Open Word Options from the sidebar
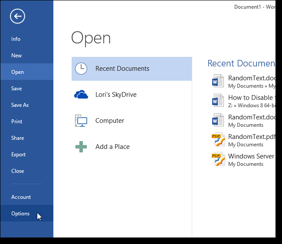This screenshot has height=244, width=282. (20, 214)
